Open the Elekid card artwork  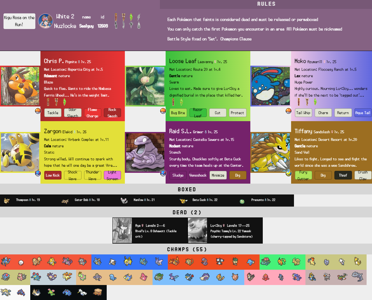(x=20, y=152)
